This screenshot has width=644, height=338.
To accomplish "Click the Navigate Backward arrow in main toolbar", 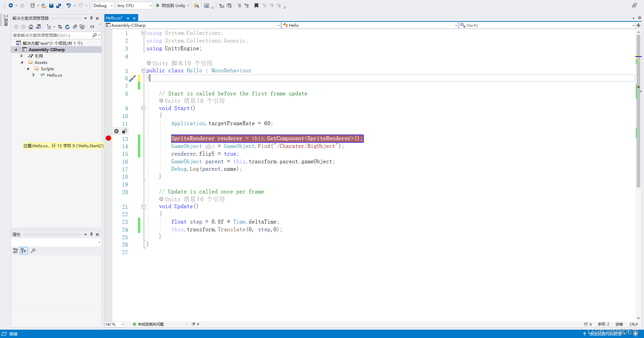I will (11, 5).
